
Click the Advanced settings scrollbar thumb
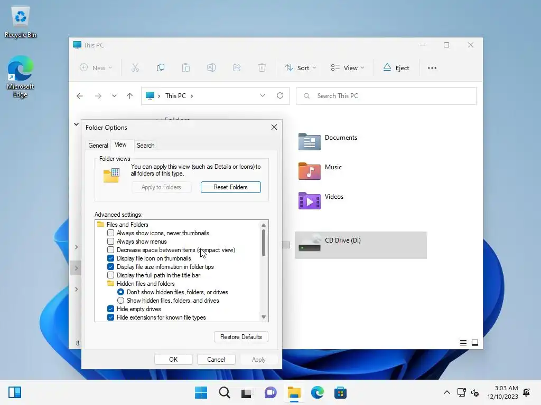[x=264, y=243]
